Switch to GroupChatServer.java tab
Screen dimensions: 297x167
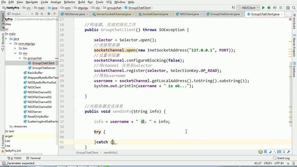click(x=225, y=14)
